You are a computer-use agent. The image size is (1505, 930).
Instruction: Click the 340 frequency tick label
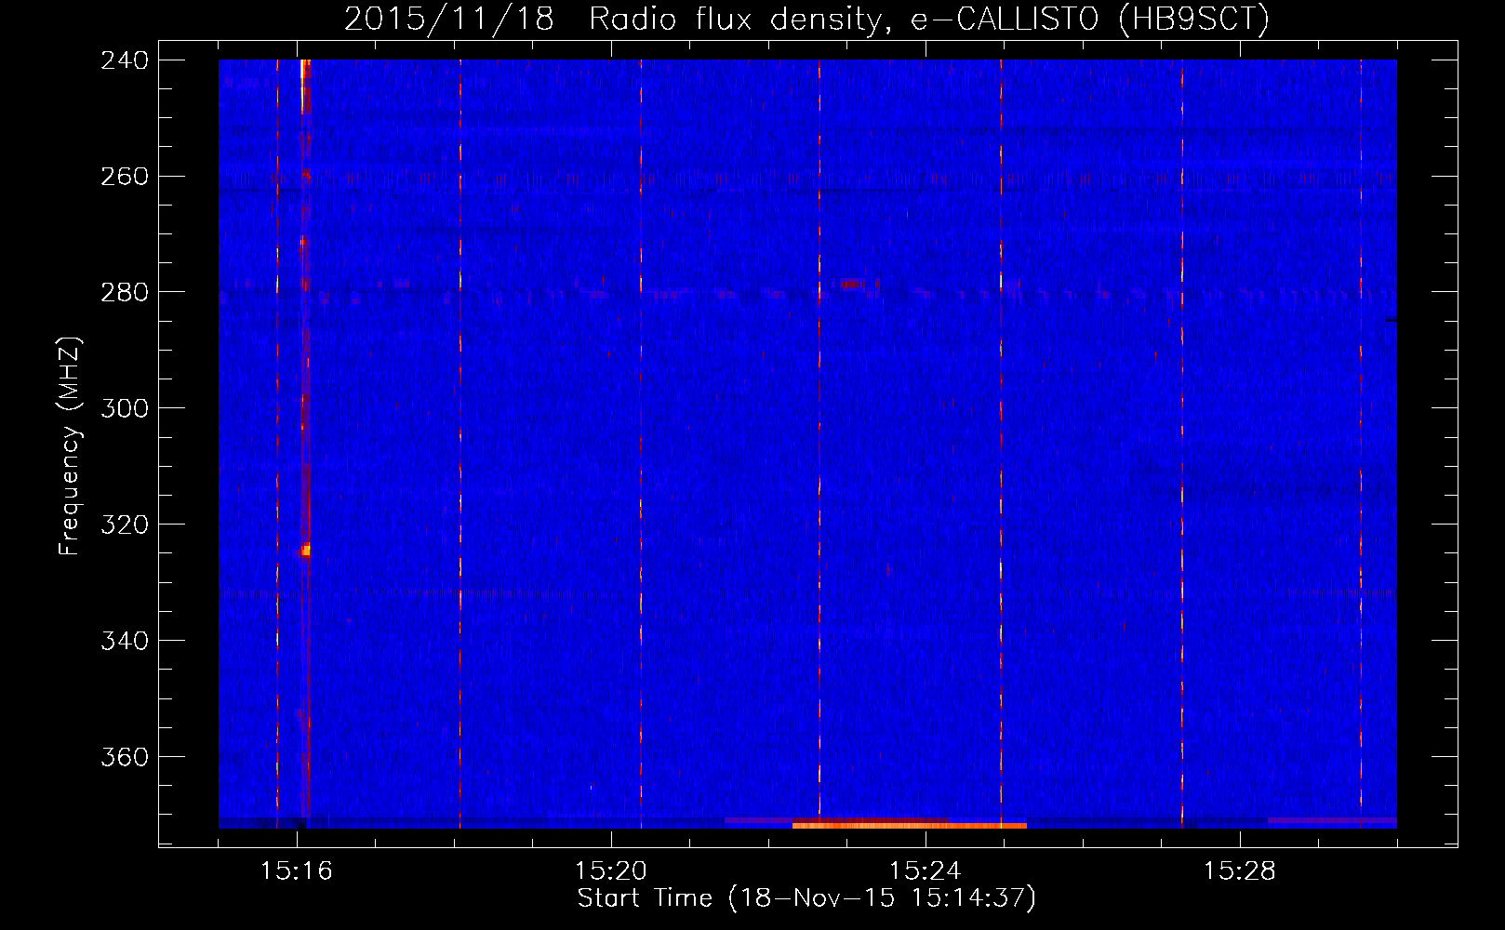coord(125,642)
